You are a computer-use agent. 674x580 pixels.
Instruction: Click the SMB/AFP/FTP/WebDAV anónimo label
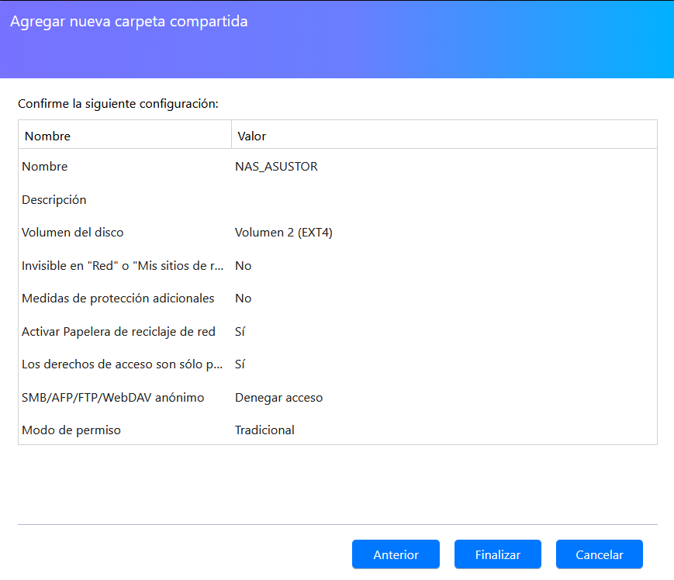coord(112,398)
